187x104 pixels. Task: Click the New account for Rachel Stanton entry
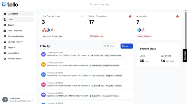86,75
